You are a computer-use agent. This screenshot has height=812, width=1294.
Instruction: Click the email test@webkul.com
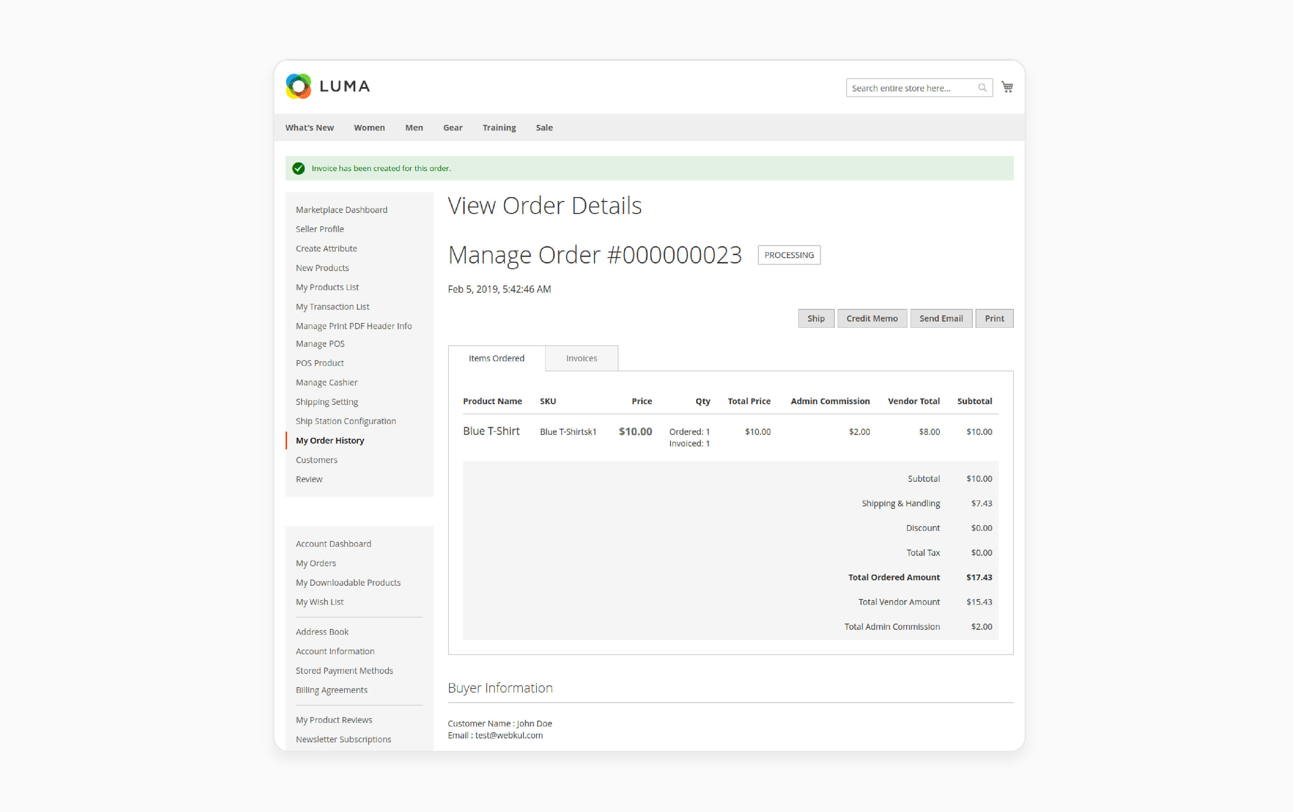point(509,736)
